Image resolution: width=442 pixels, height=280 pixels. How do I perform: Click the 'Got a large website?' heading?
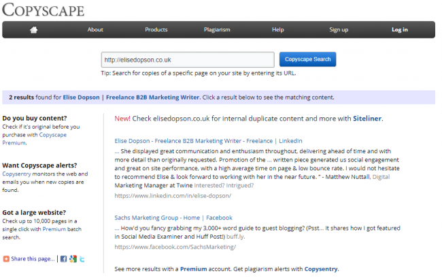click(34, 212)
